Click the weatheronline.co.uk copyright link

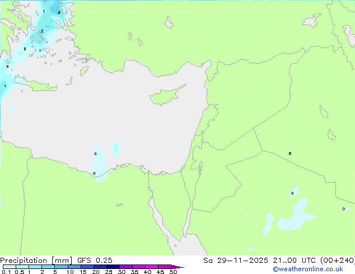point(308,269)
